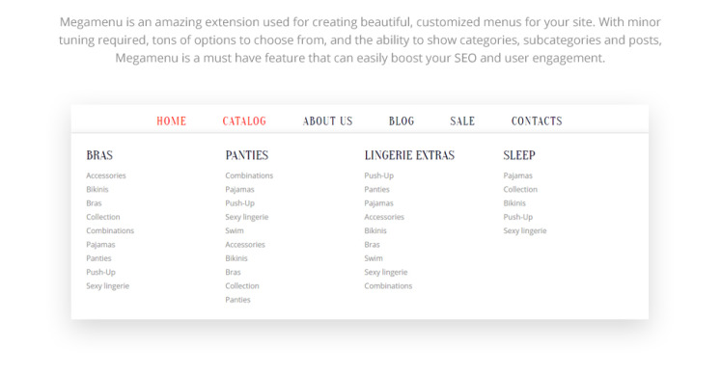Click Push-Up under LINGERIE EXTRAS column
The image size is (722, 374).
379,175
